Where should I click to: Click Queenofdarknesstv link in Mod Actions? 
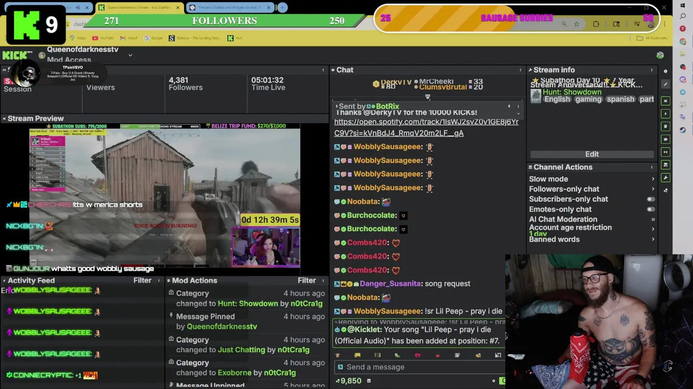coord(222,327)
